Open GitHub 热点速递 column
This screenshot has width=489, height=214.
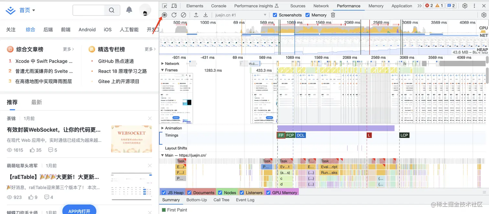point(116,61)
